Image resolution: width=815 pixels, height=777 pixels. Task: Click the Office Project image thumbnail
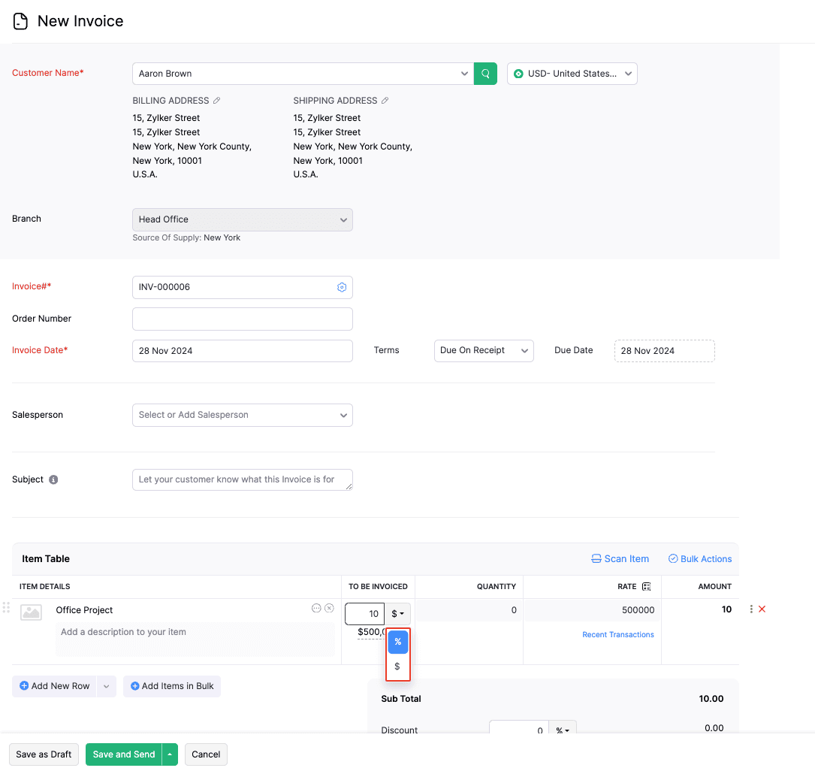(x=32, y=612)
